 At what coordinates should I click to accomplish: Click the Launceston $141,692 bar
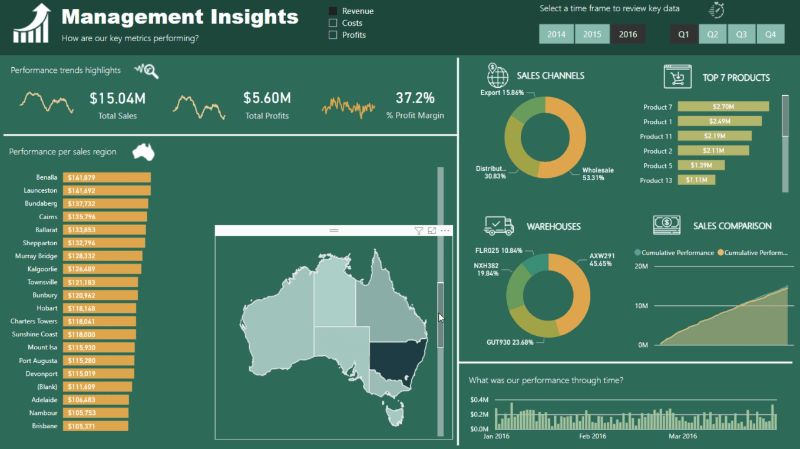[107, 190]
